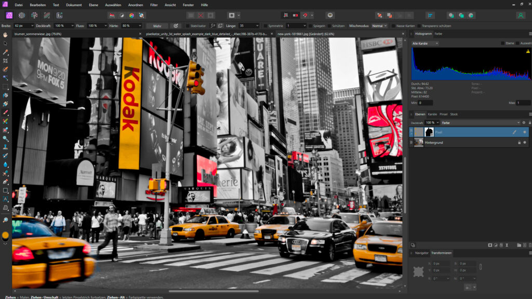
Task: Open the Breite brush width dropdown
Action: (x=32, y=26)
